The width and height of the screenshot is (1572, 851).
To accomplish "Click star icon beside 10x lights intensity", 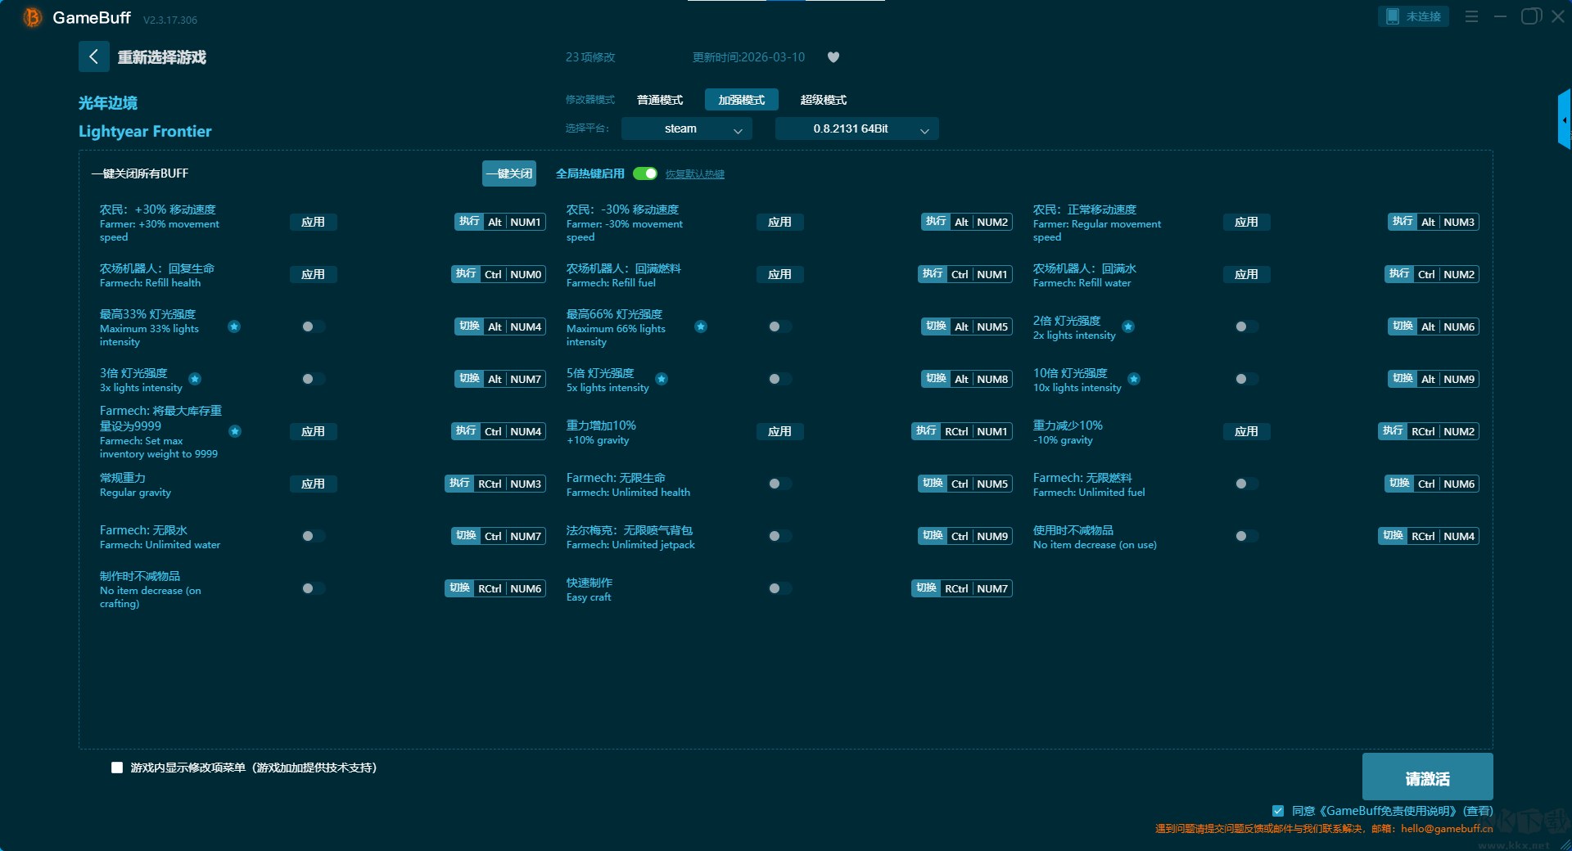I will click(x=1134, y=379).
